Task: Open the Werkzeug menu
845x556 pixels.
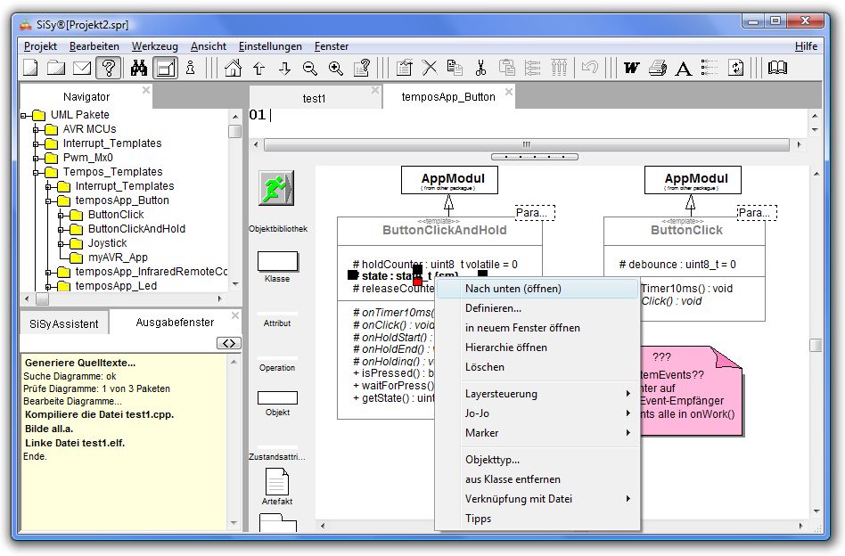Action: 154,46
